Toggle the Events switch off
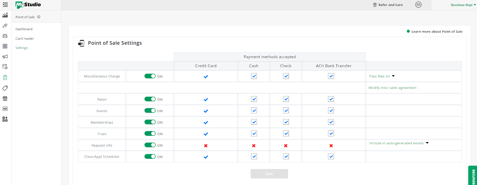The width and height of the screenshot is (477, 185). (150, 111)
